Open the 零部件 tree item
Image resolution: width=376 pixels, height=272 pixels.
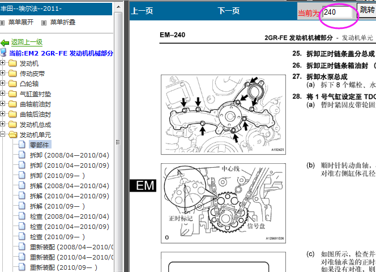(40, 144)
